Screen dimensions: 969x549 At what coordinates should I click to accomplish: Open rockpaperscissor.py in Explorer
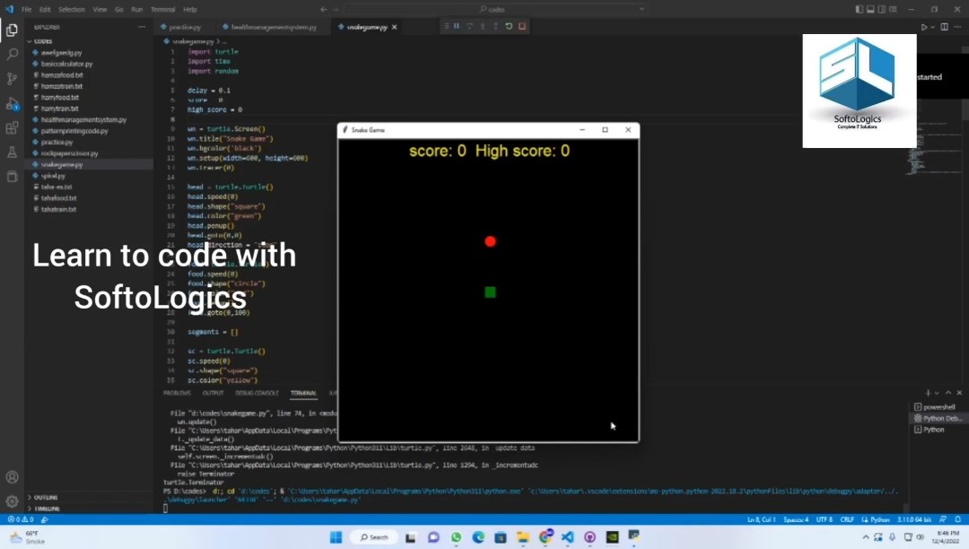point(69,153)
